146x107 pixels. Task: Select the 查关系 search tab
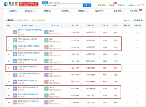click(x=57, y=2)
